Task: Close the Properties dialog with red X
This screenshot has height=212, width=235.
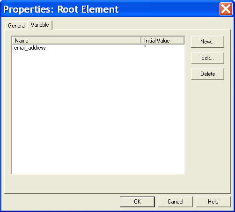Action: 226,9
